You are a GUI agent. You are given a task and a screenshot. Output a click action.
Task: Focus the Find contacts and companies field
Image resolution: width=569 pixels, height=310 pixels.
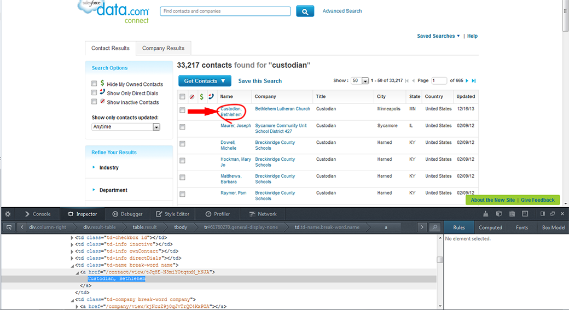tap(225, 11)
